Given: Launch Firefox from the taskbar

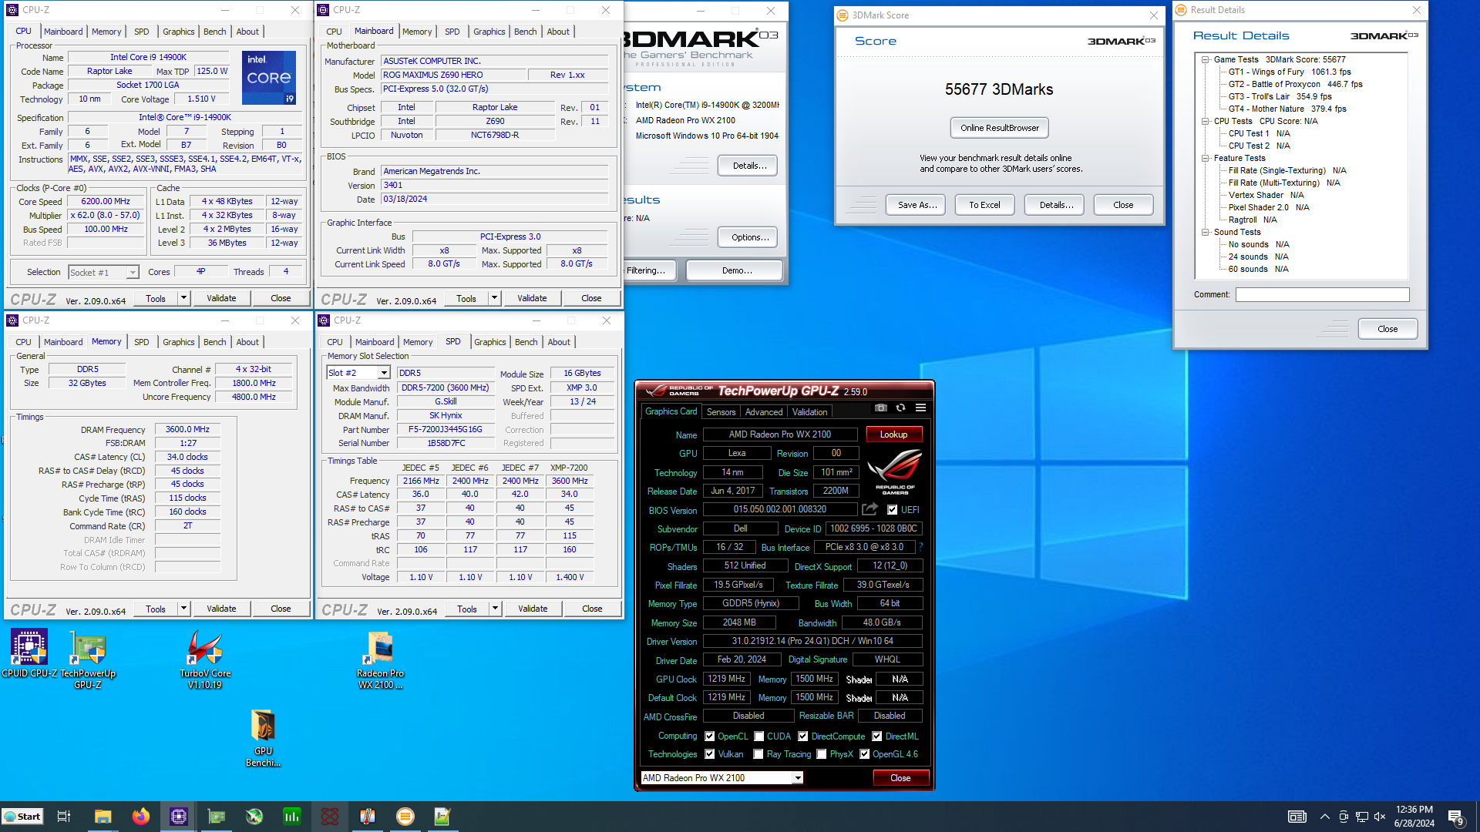Looking at the screenshot, I should click(140, 817).
